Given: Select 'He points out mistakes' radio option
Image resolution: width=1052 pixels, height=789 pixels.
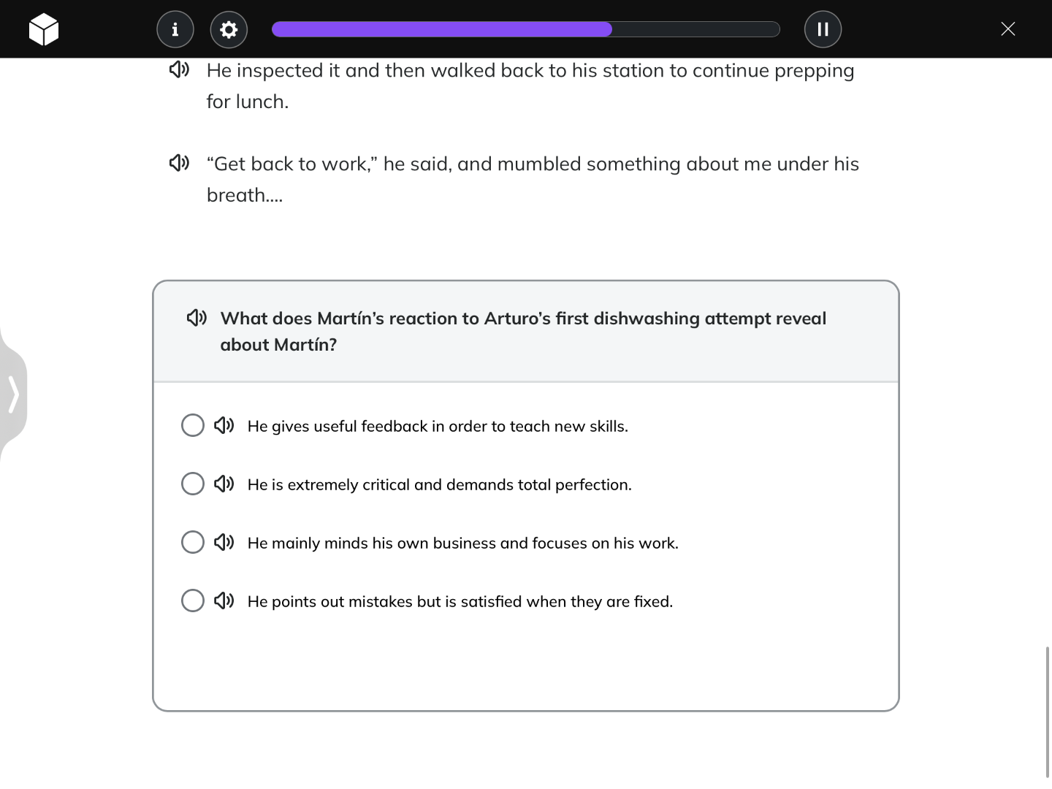Looking at the screenshot, I should tap(193, 601).
